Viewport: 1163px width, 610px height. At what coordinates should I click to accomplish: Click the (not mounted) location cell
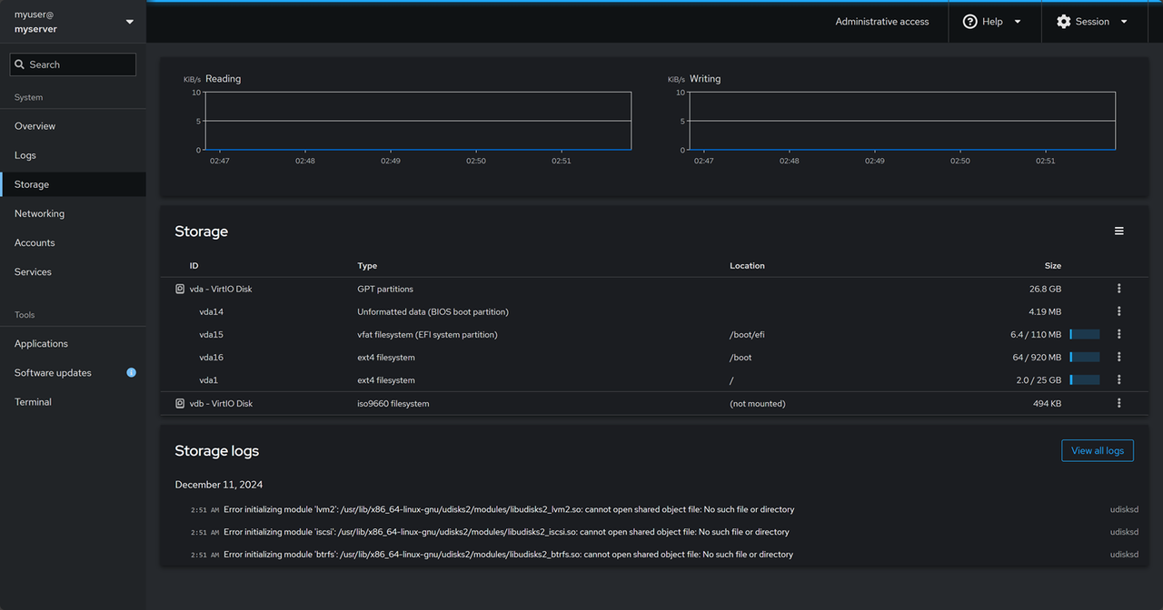758,403
